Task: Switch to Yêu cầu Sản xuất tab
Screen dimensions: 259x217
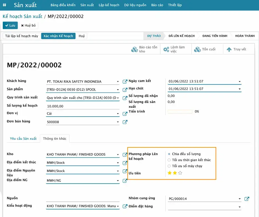Action: click(23, 139)
